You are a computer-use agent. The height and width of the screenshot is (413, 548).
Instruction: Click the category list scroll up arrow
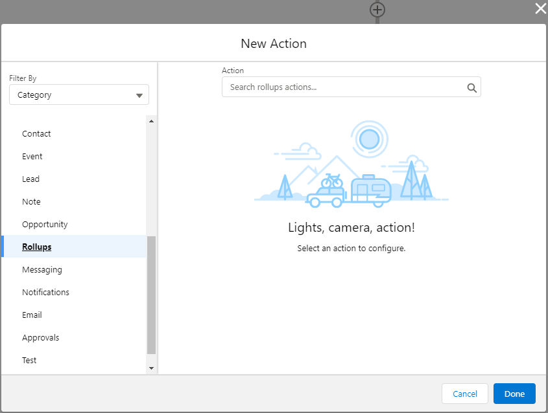[x=151, y=122]
